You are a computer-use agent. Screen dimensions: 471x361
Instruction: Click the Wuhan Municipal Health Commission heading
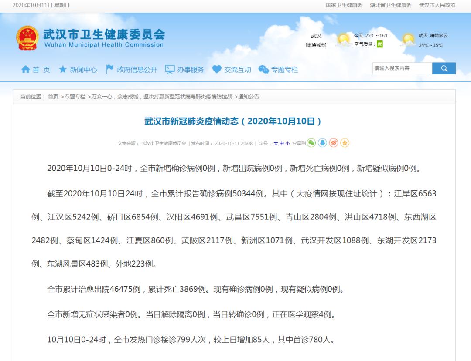click(104, 45)
